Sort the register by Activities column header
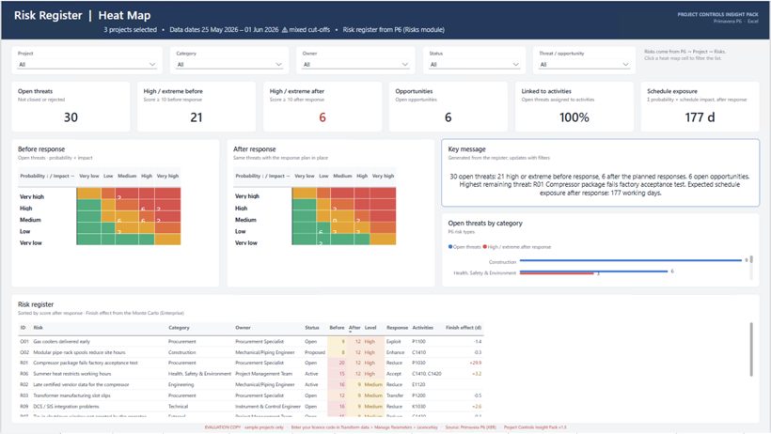Image resolution: width=771 pixels, height=434 pixels. pos(422,327)
